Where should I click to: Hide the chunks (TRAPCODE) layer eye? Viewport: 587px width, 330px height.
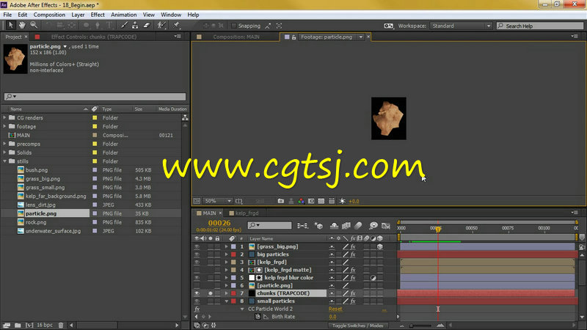coord(197,293)
